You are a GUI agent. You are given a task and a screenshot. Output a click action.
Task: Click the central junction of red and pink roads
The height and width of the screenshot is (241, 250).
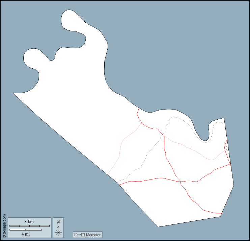[163, 135]
